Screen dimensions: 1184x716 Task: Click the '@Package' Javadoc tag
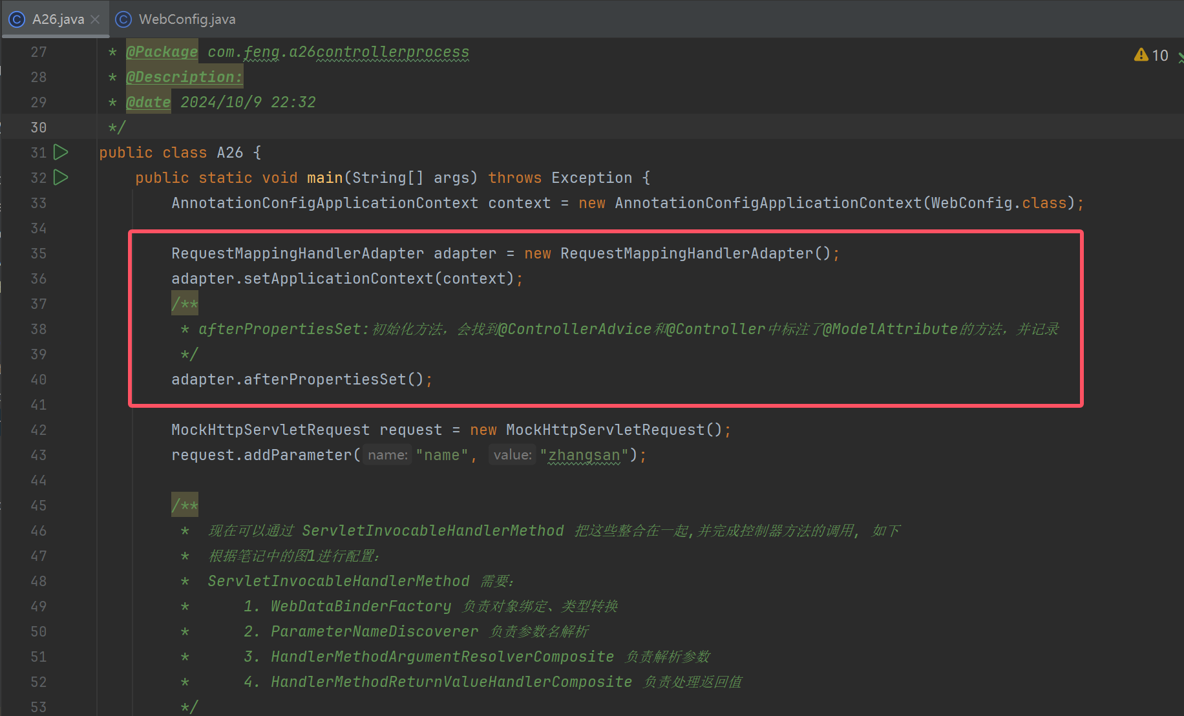pyautogui.click(x=162, y=52)
